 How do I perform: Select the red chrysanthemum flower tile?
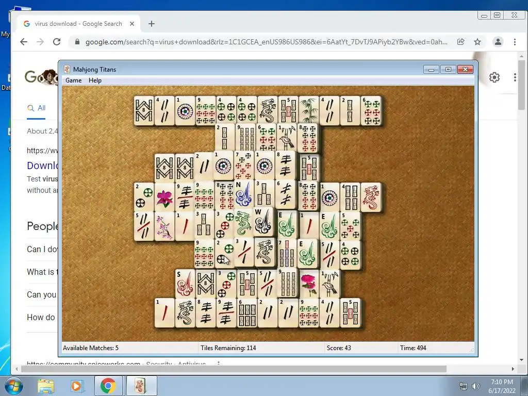click(x=309, y=283)
